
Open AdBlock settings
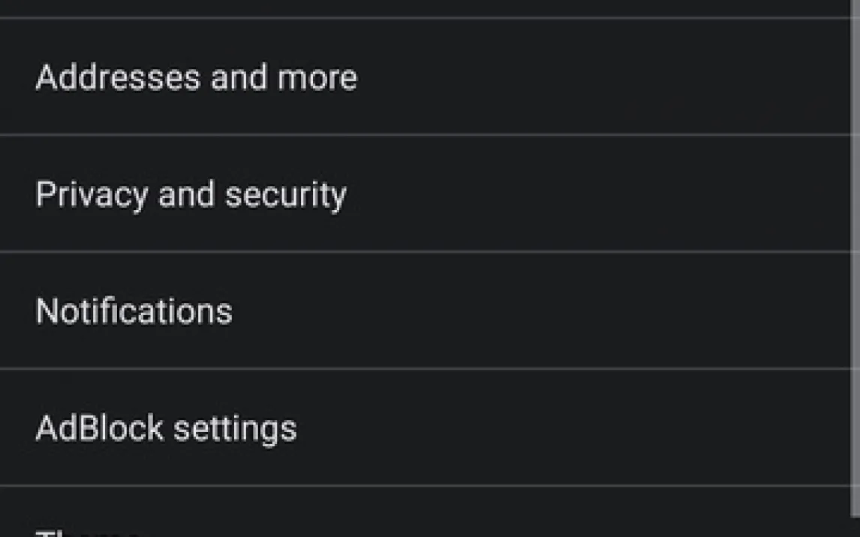tap(166, 428)
